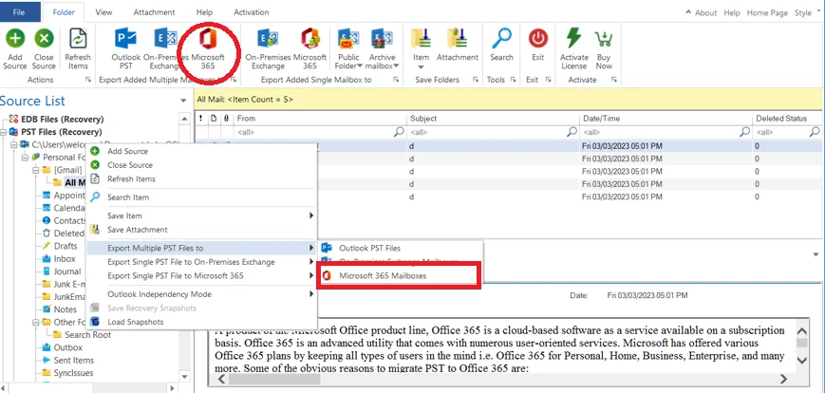Select Outbox folder in tree
This screenshot has width=825, height=393.
pos(67,347)
